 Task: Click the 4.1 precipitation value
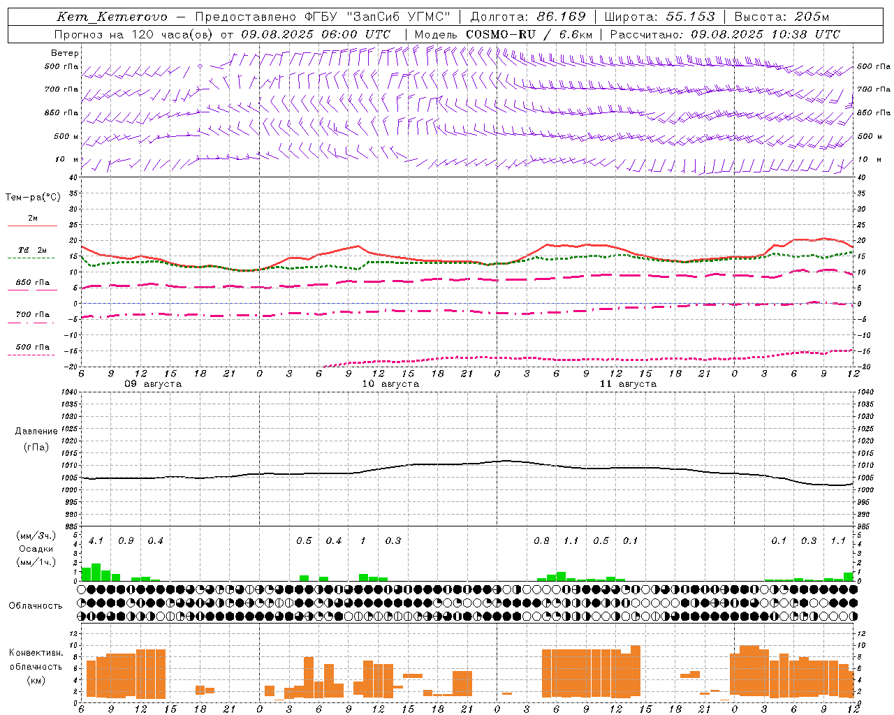coord(96,541)
